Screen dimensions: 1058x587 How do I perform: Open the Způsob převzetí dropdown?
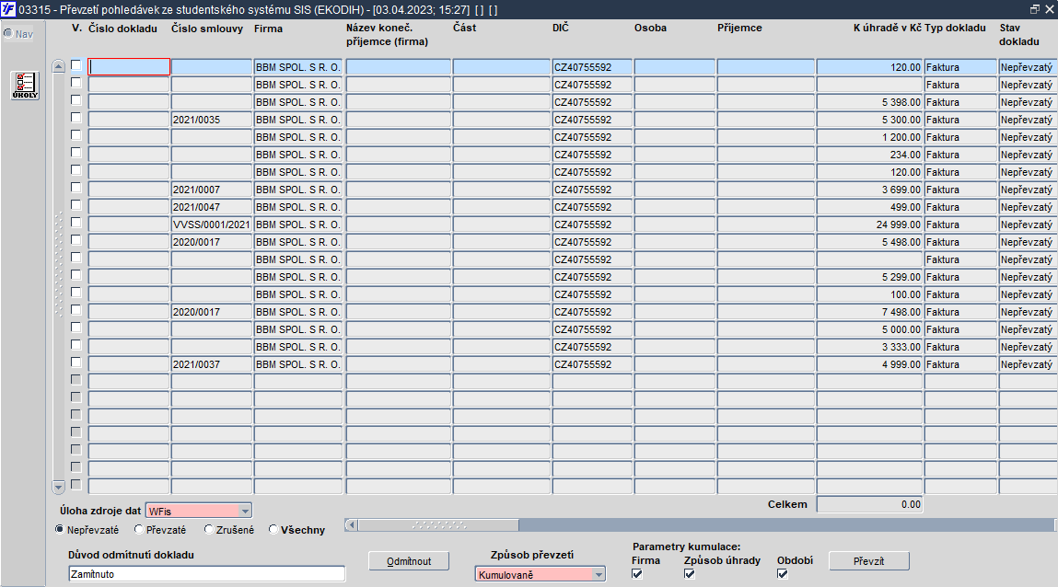599,575
